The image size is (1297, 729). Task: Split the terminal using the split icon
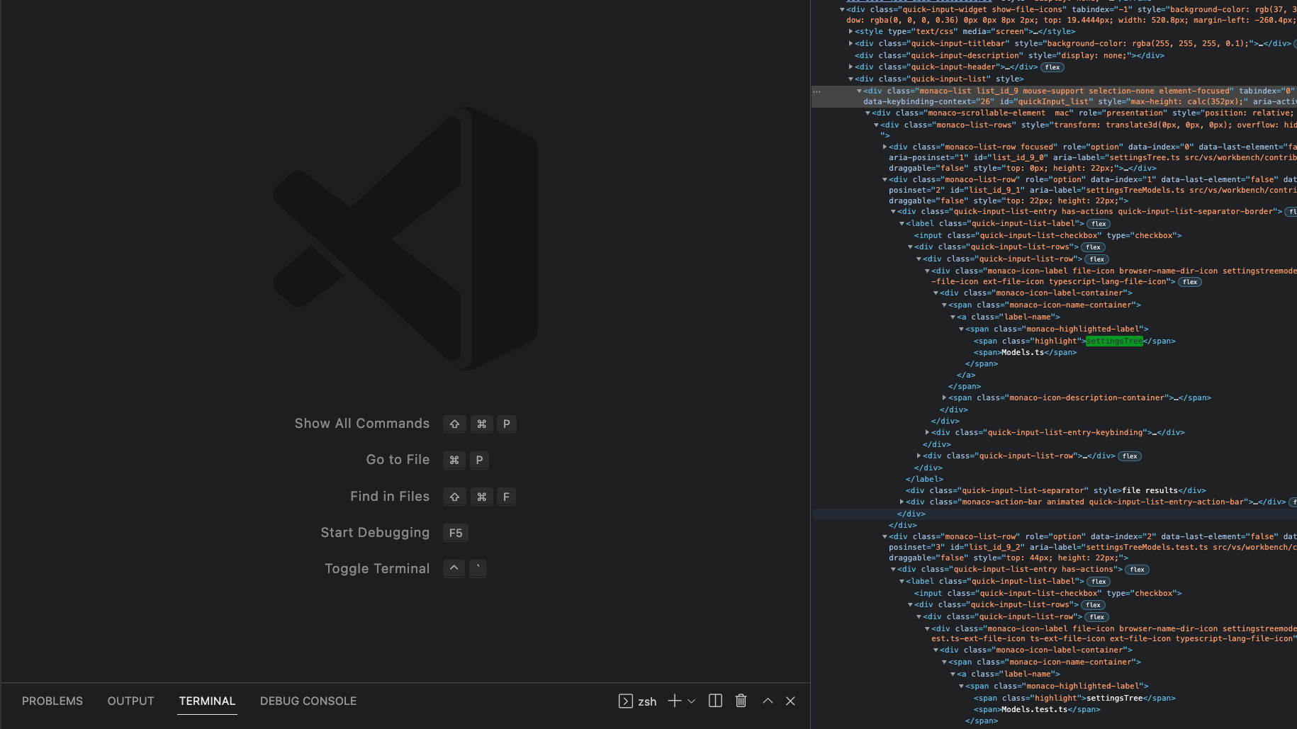(715, 701)
